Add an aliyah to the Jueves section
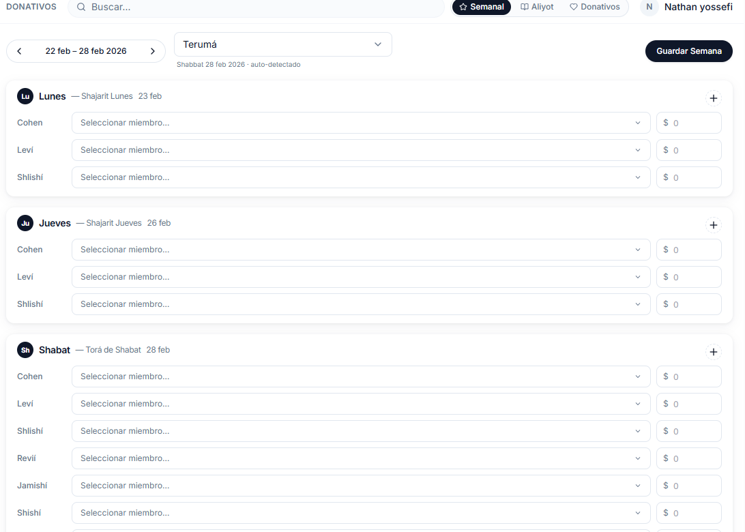Screen dimensions: 745x532 click(x=713, y=225)
